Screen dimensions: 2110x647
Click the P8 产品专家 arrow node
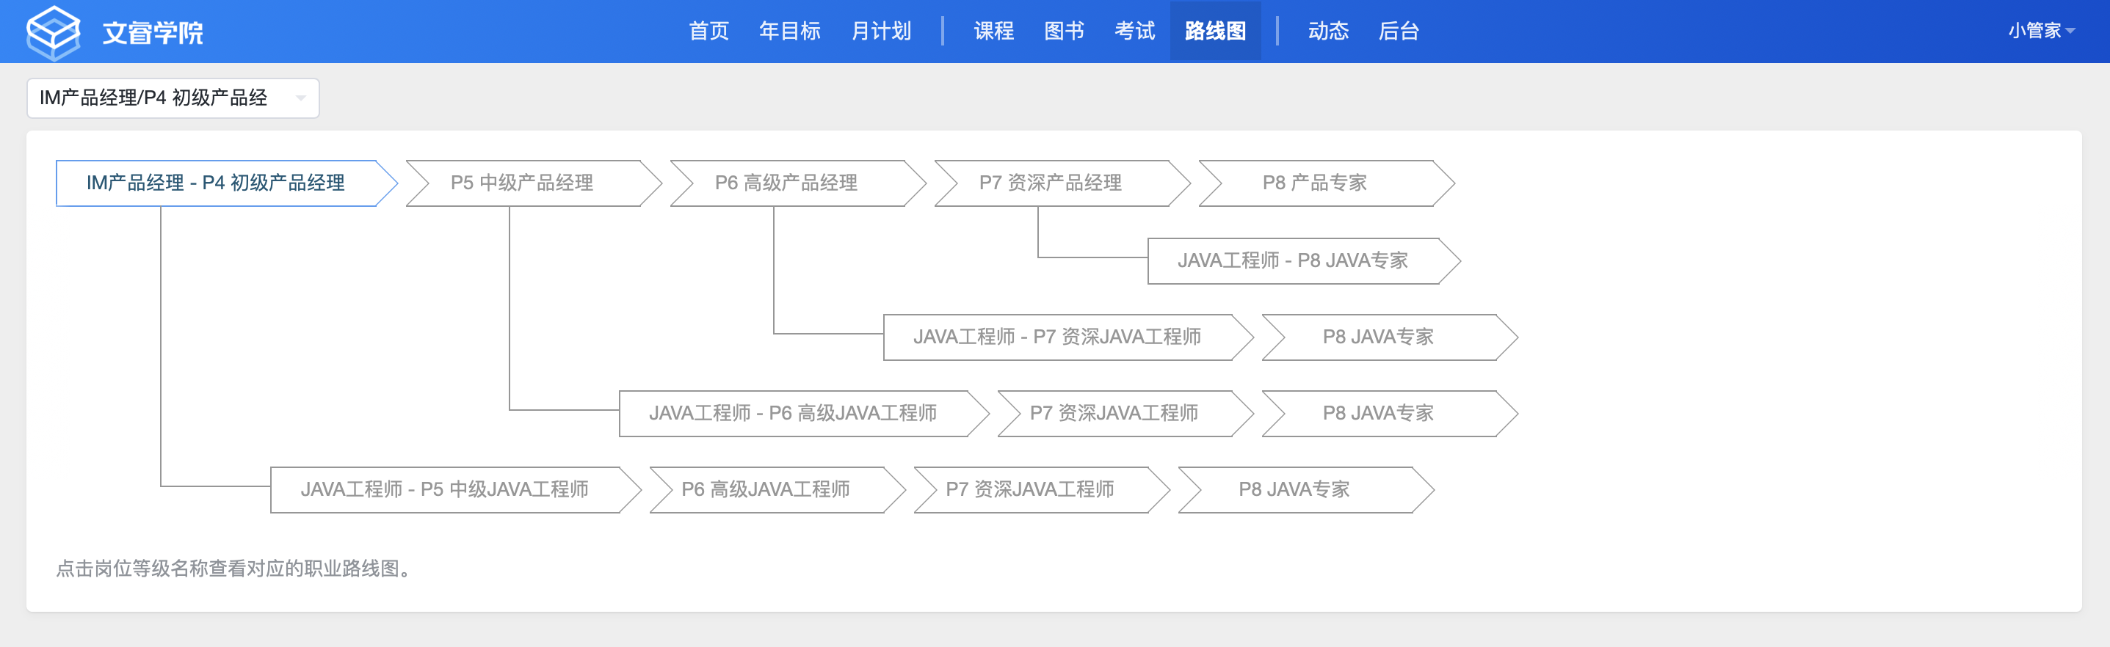(x=1326, y=183)
